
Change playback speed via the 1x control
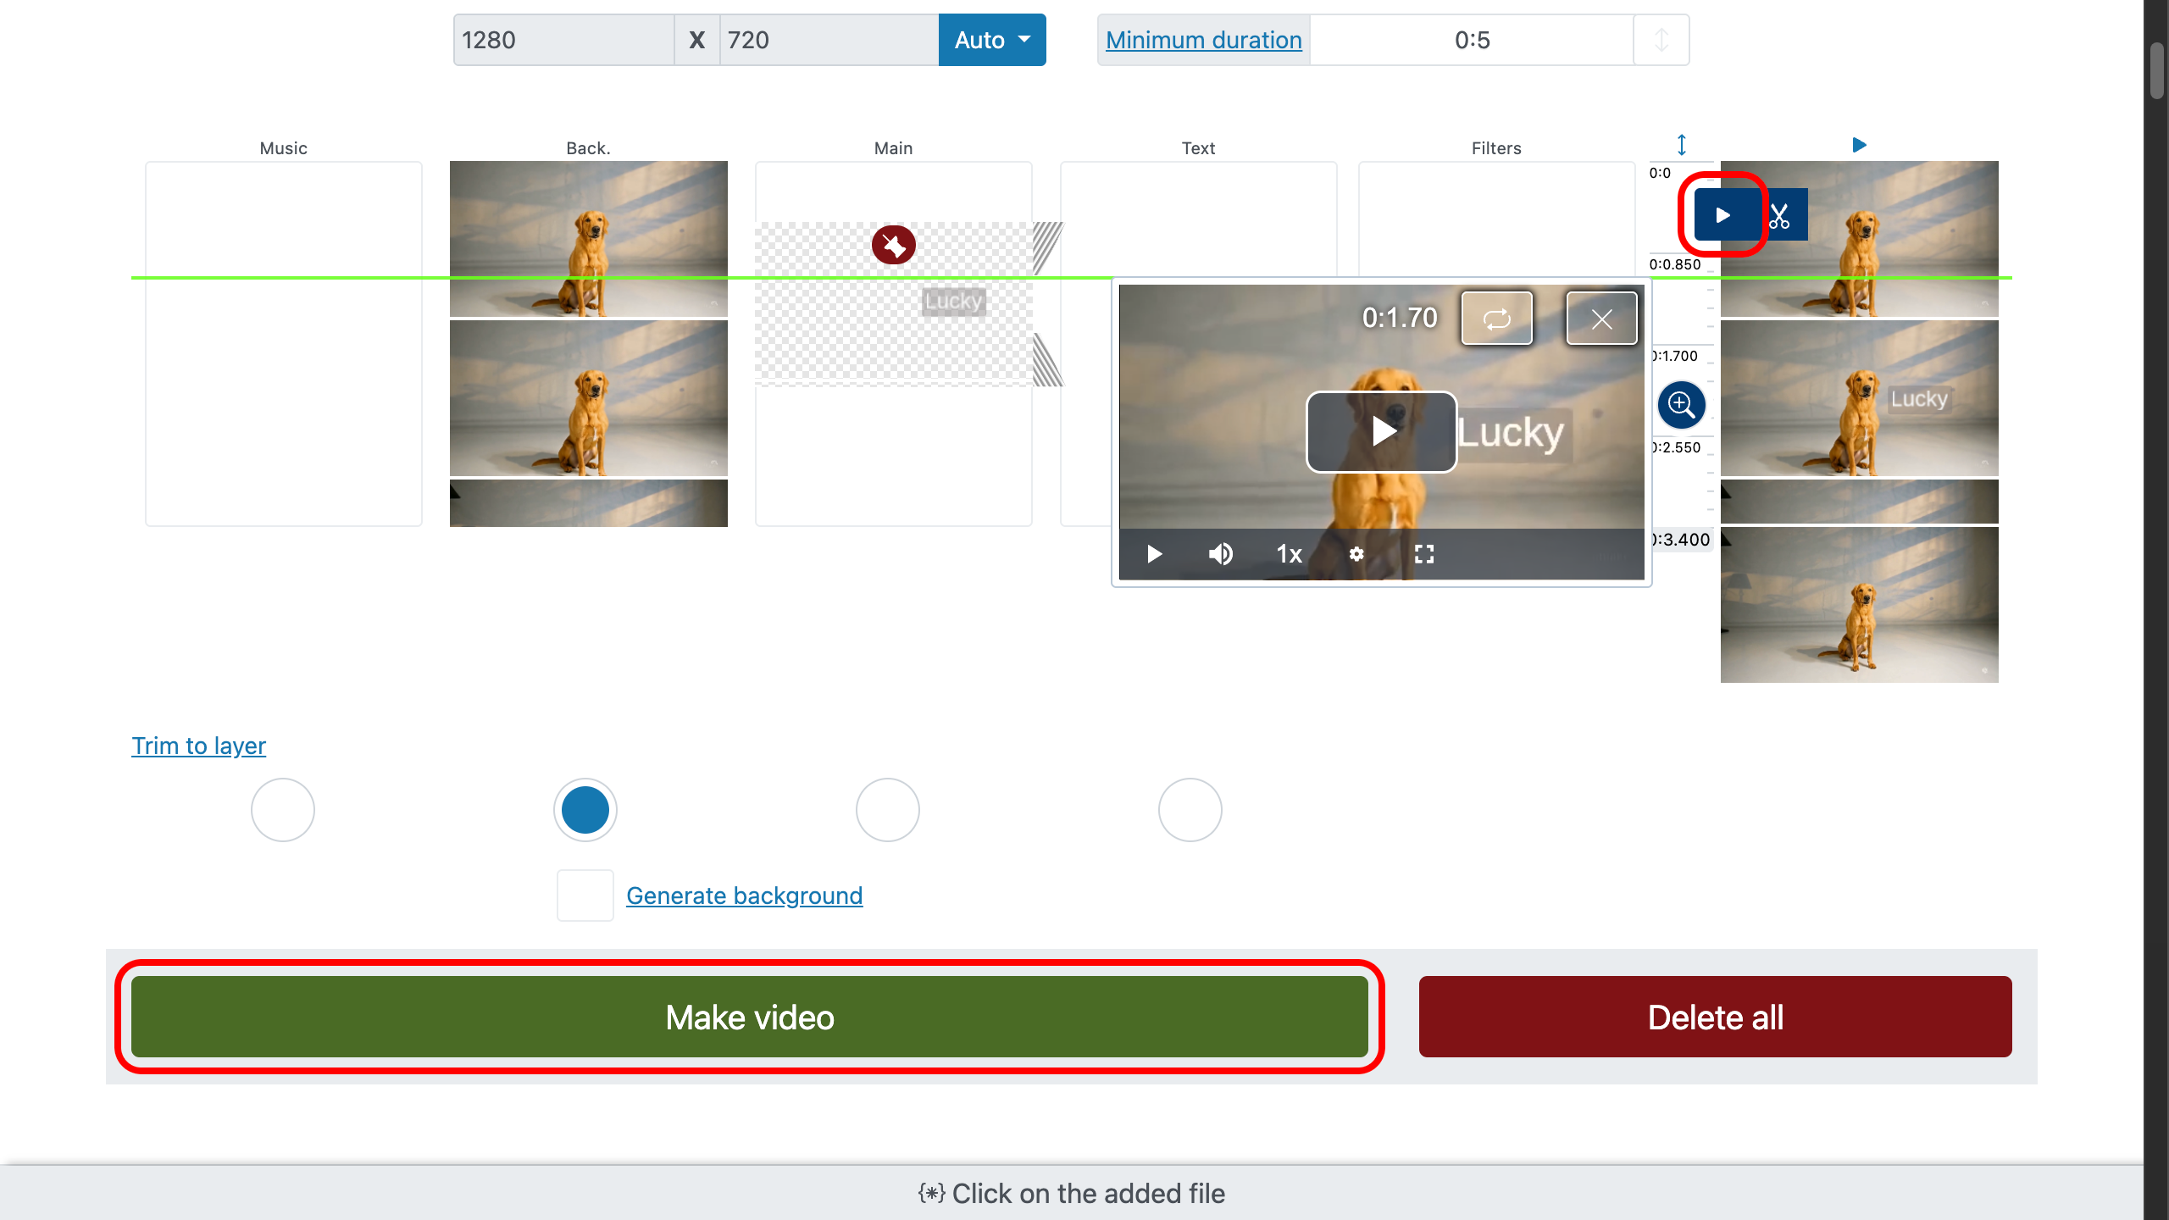pos(1287,554)
